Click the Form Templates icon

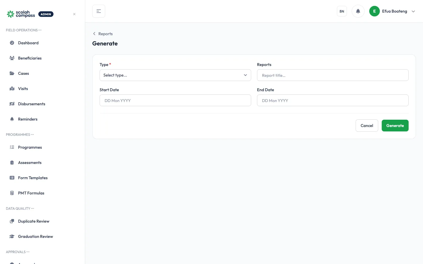(12, 178)
